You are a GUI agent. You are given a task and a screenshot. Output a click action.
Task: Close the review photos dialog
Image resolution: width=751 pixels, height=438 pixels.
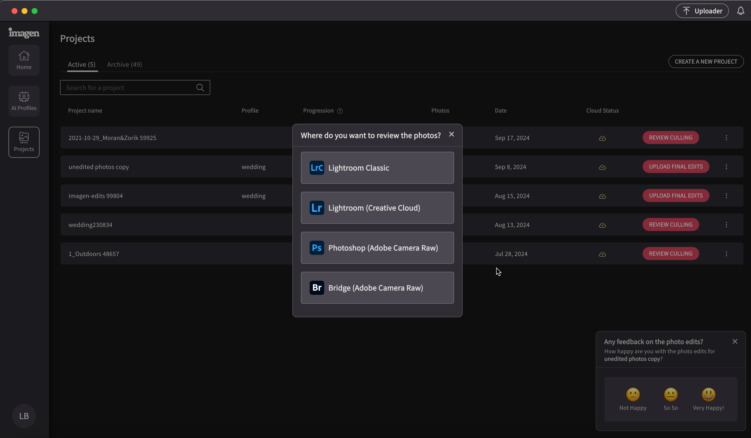click(x=452, y=134)
